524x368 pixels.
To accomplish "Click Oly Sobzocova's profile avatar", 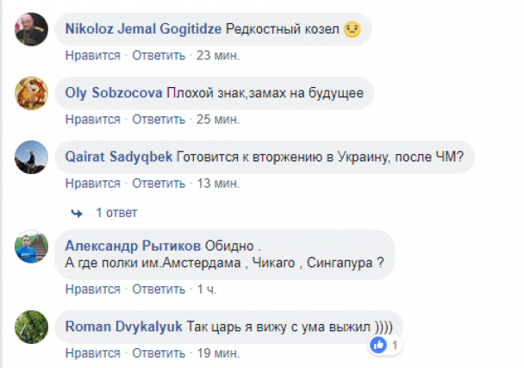I will [x=32, y=94].
